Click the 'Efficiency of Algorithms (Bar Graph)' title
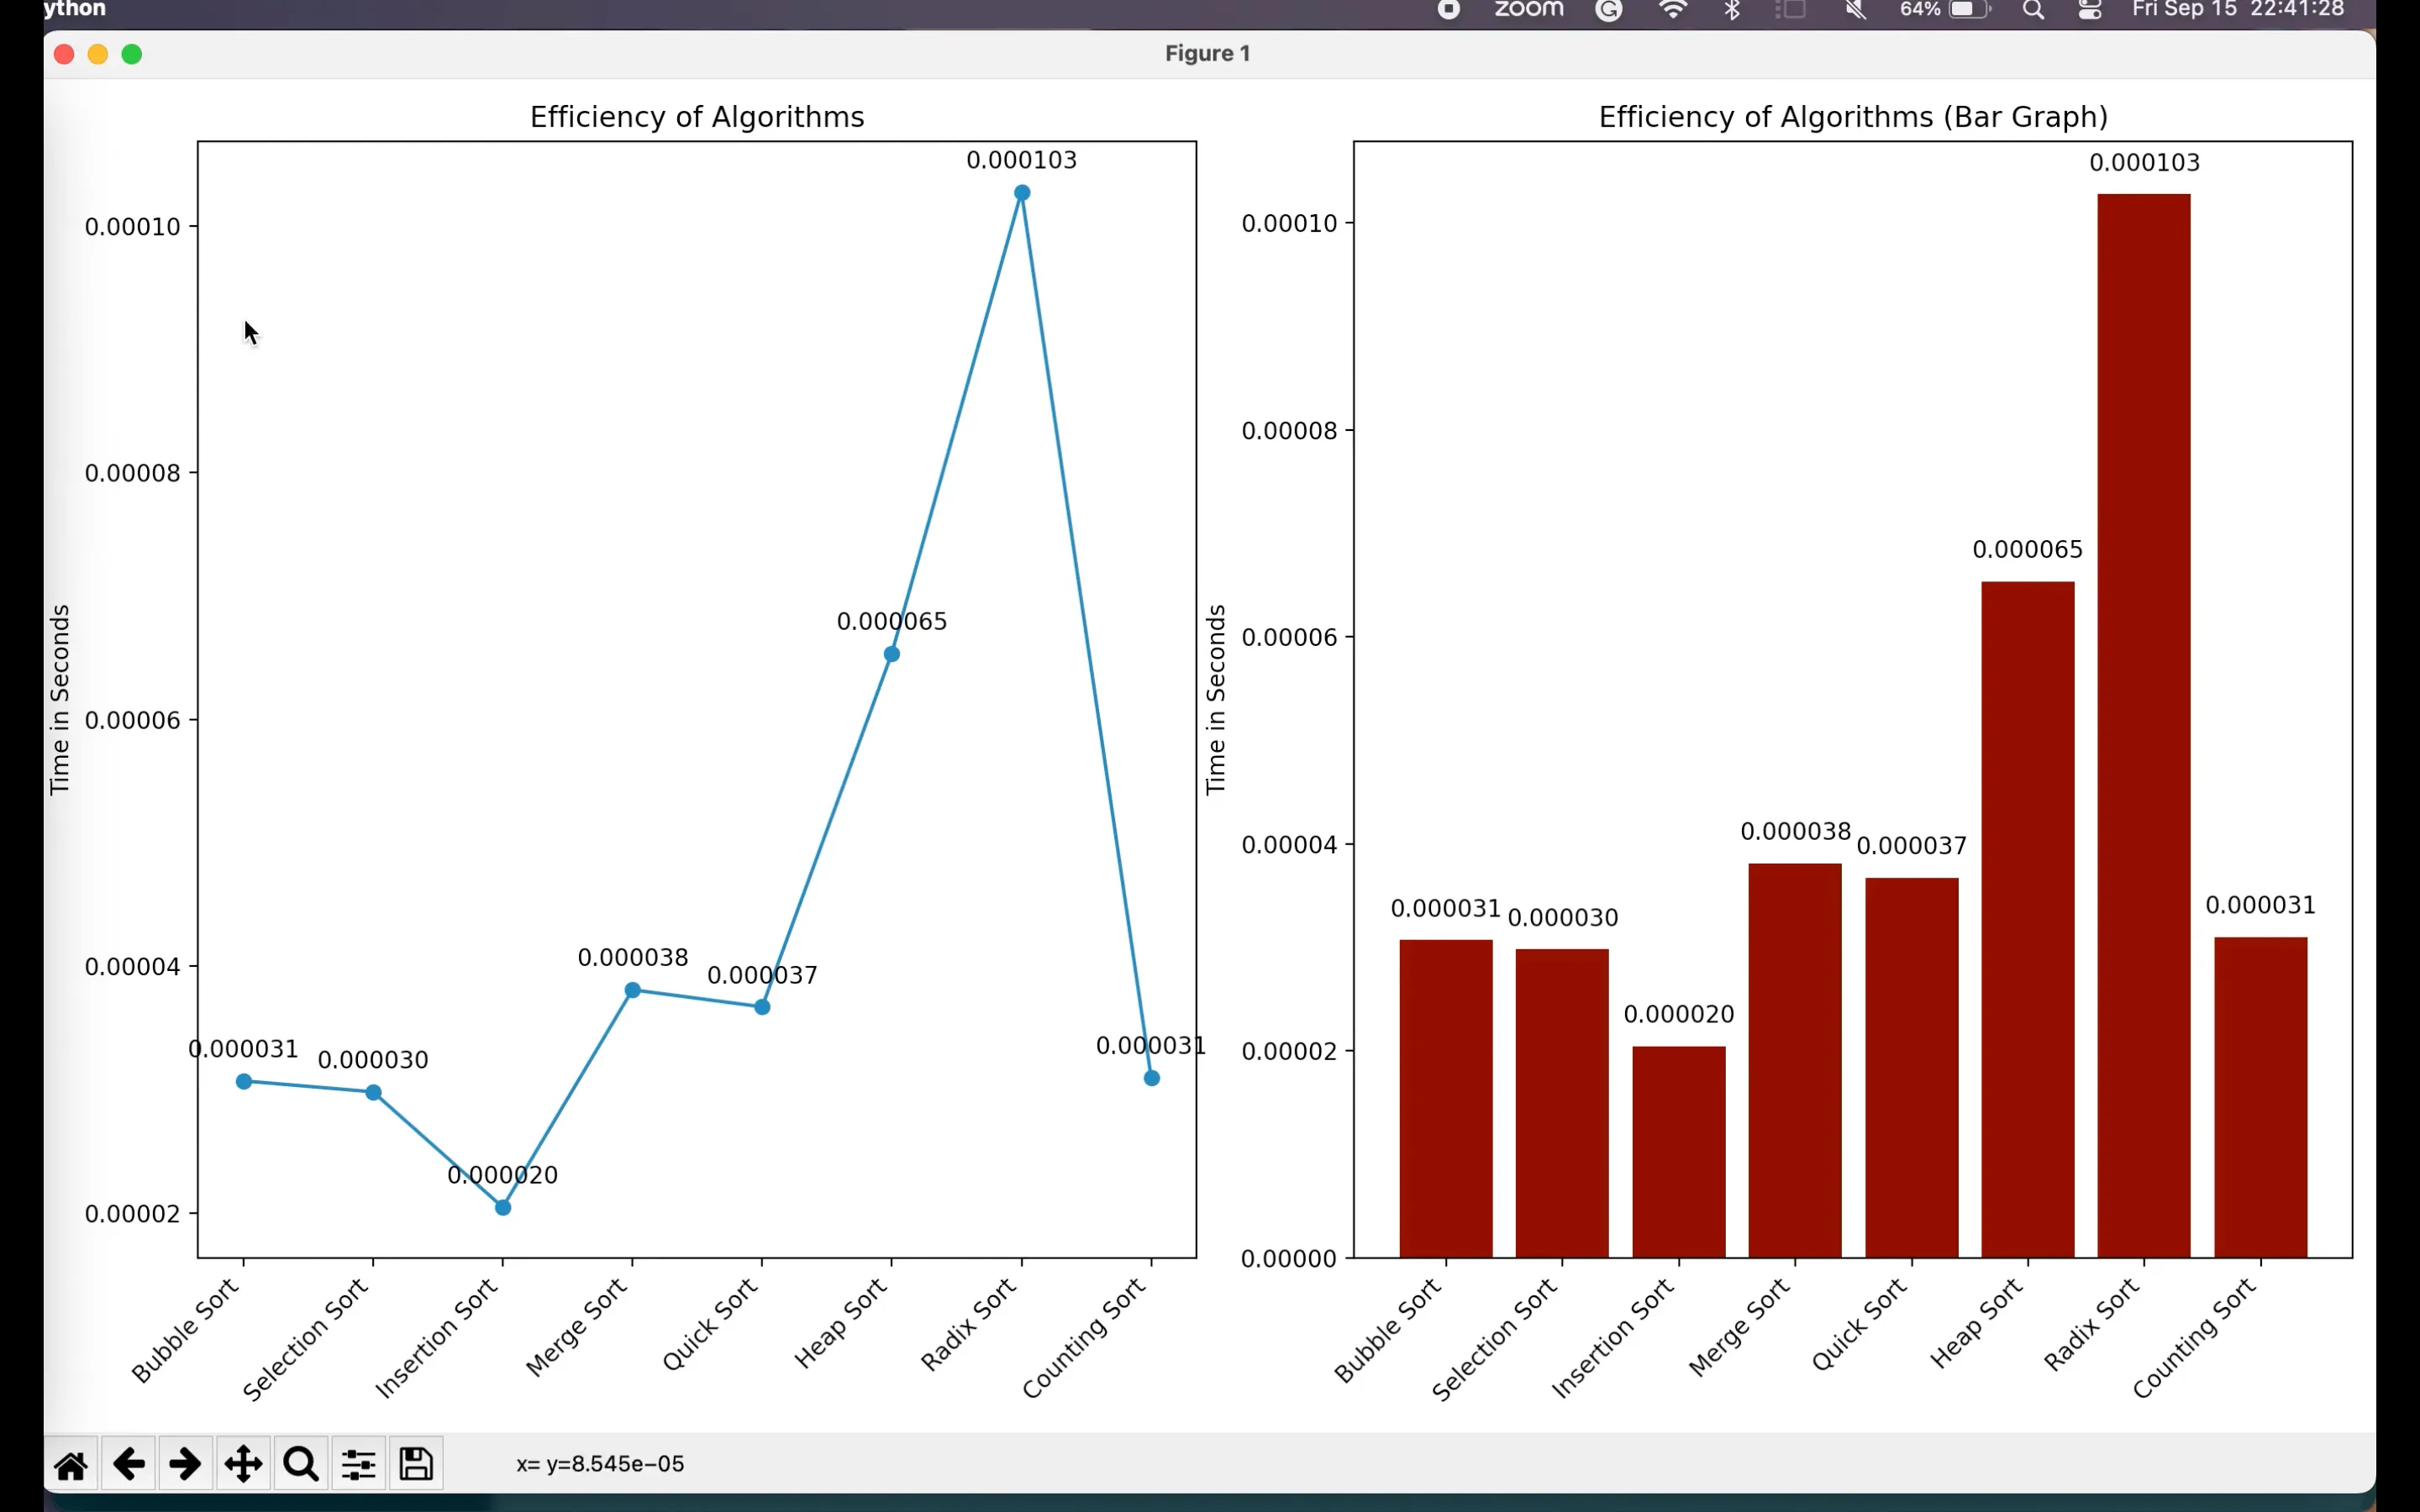Screen dimensions: 2420x1512 (x=1853, y=117)
